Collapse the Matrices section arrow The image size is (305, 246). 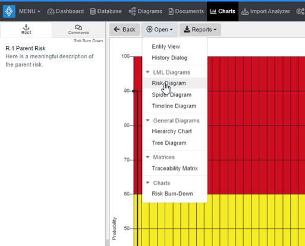(147, 157)
